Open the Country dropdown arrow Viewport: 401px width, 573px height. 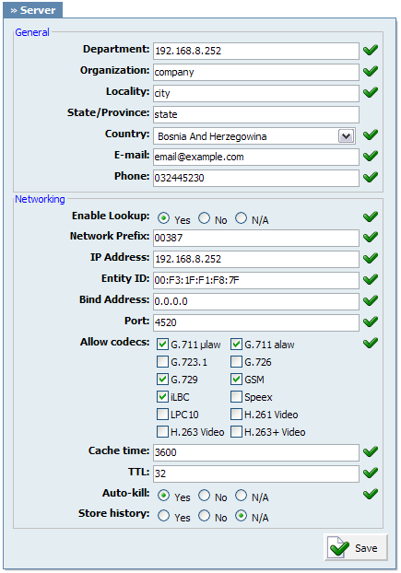click(347, 136)
